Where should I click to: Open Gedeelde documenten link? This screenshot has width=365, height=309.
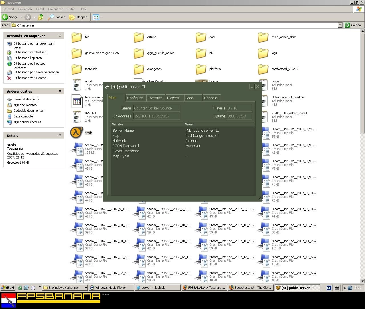pos(29,111)
